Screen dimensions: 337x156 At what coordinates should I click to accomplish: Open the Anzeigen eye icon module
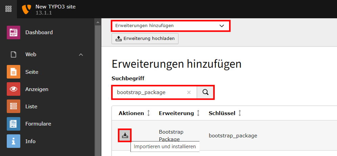point(14,89)
